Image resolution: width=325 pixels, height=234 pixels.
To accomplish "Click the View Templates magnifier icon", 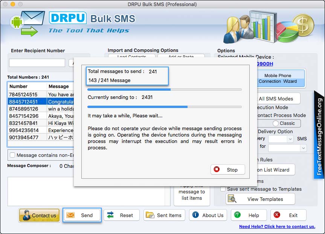I will click(232, 199).
